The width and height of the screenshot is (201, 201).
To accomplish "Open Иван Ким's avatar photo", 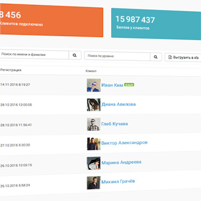I will coord(94,85).
